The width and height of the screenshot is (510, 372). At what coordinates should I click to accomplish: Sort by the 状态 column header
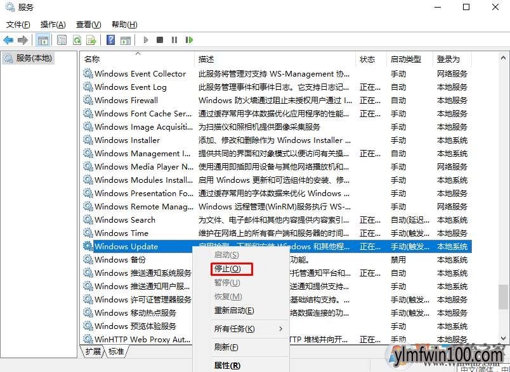[371, 59]
